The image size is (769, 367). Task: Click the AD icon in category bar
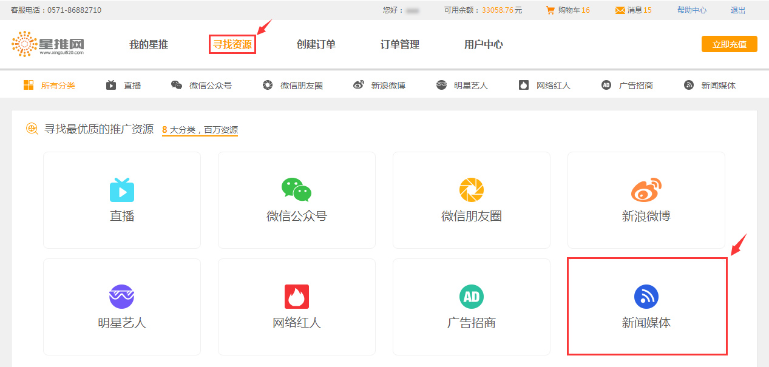(x=606, y=85)
